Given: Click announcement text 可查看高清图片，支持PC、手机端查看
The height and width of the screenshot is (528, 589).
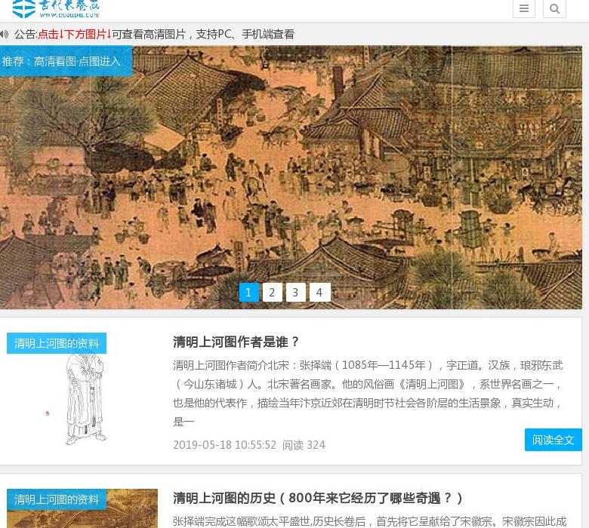Looking at the screenshot, I should (203, 34).
